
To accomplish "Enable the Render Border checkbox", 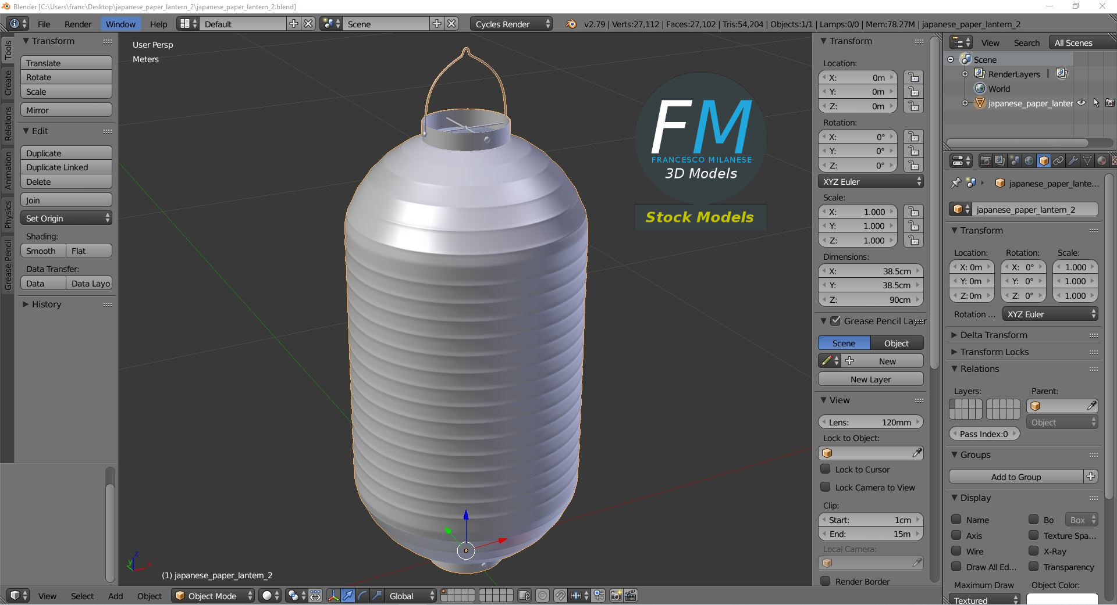I will pos(825,581).
